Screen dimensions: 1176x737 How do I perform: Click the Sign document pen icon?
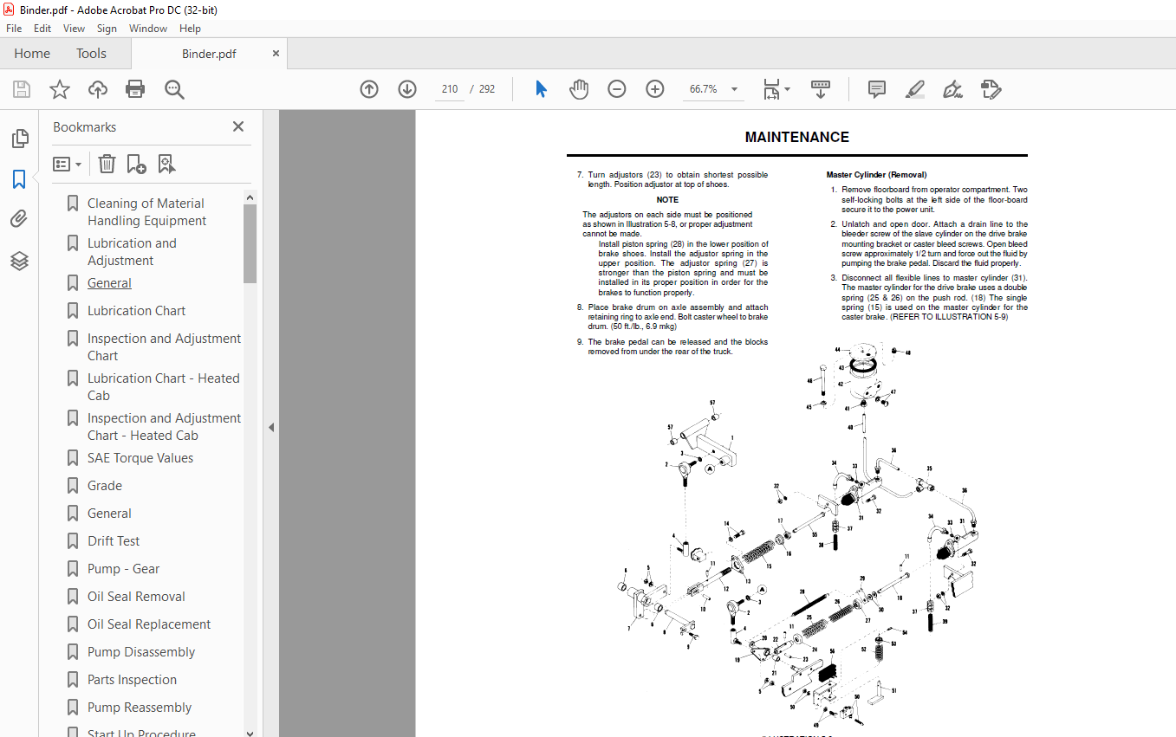[x=953, y=89]
